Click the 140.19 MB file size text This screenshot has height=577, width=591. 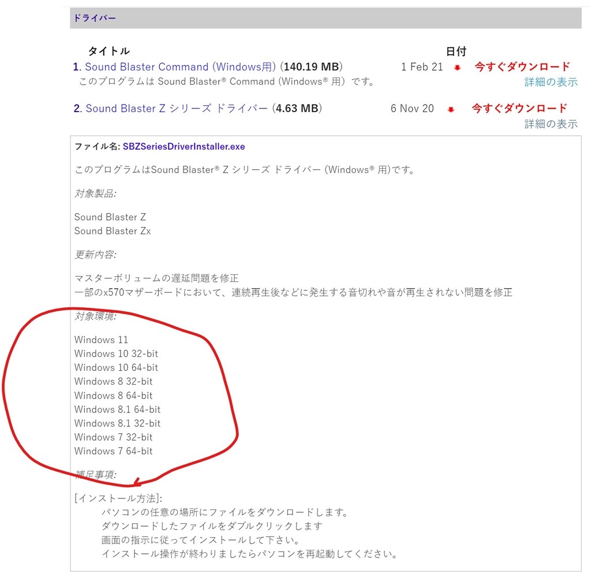(311, 67)
